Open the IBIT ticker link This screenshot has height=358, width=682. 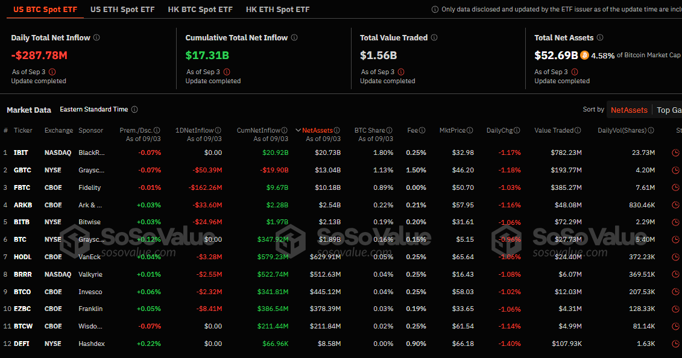click(21, 152)
